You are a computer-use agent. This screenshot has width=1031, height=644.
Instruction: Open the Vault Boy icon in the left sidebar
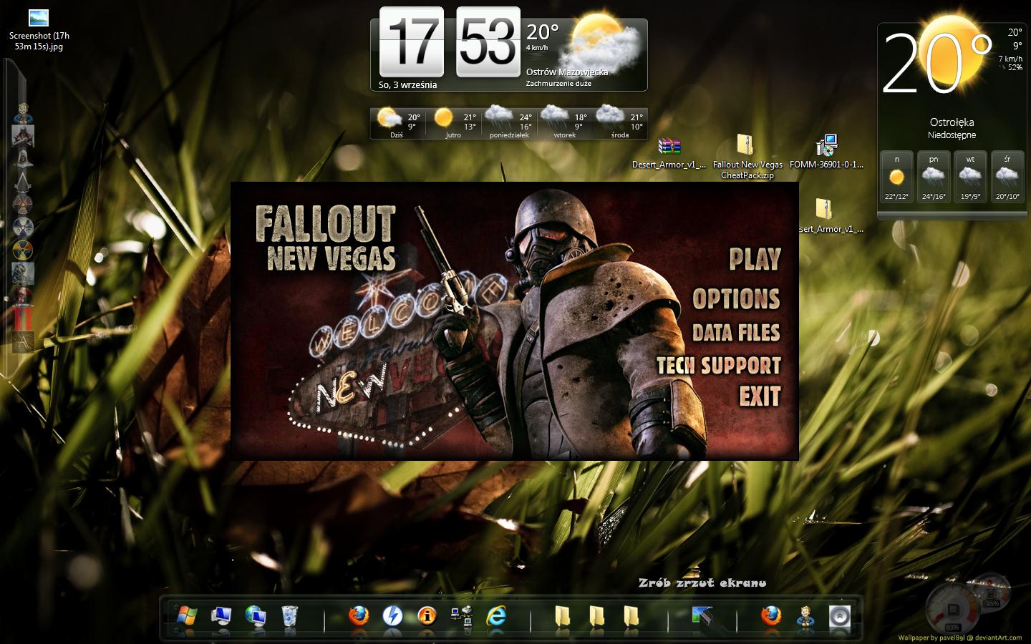[23, 114]
